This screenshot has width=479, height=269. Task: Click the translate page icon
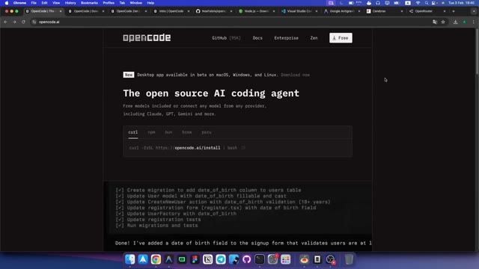pyautogui.click(x=435, y=22)
